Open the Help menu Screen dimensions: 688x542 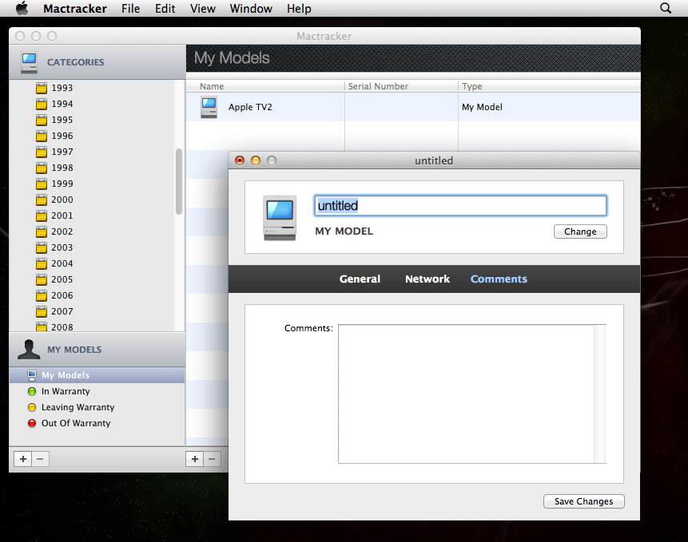[299, 8]
